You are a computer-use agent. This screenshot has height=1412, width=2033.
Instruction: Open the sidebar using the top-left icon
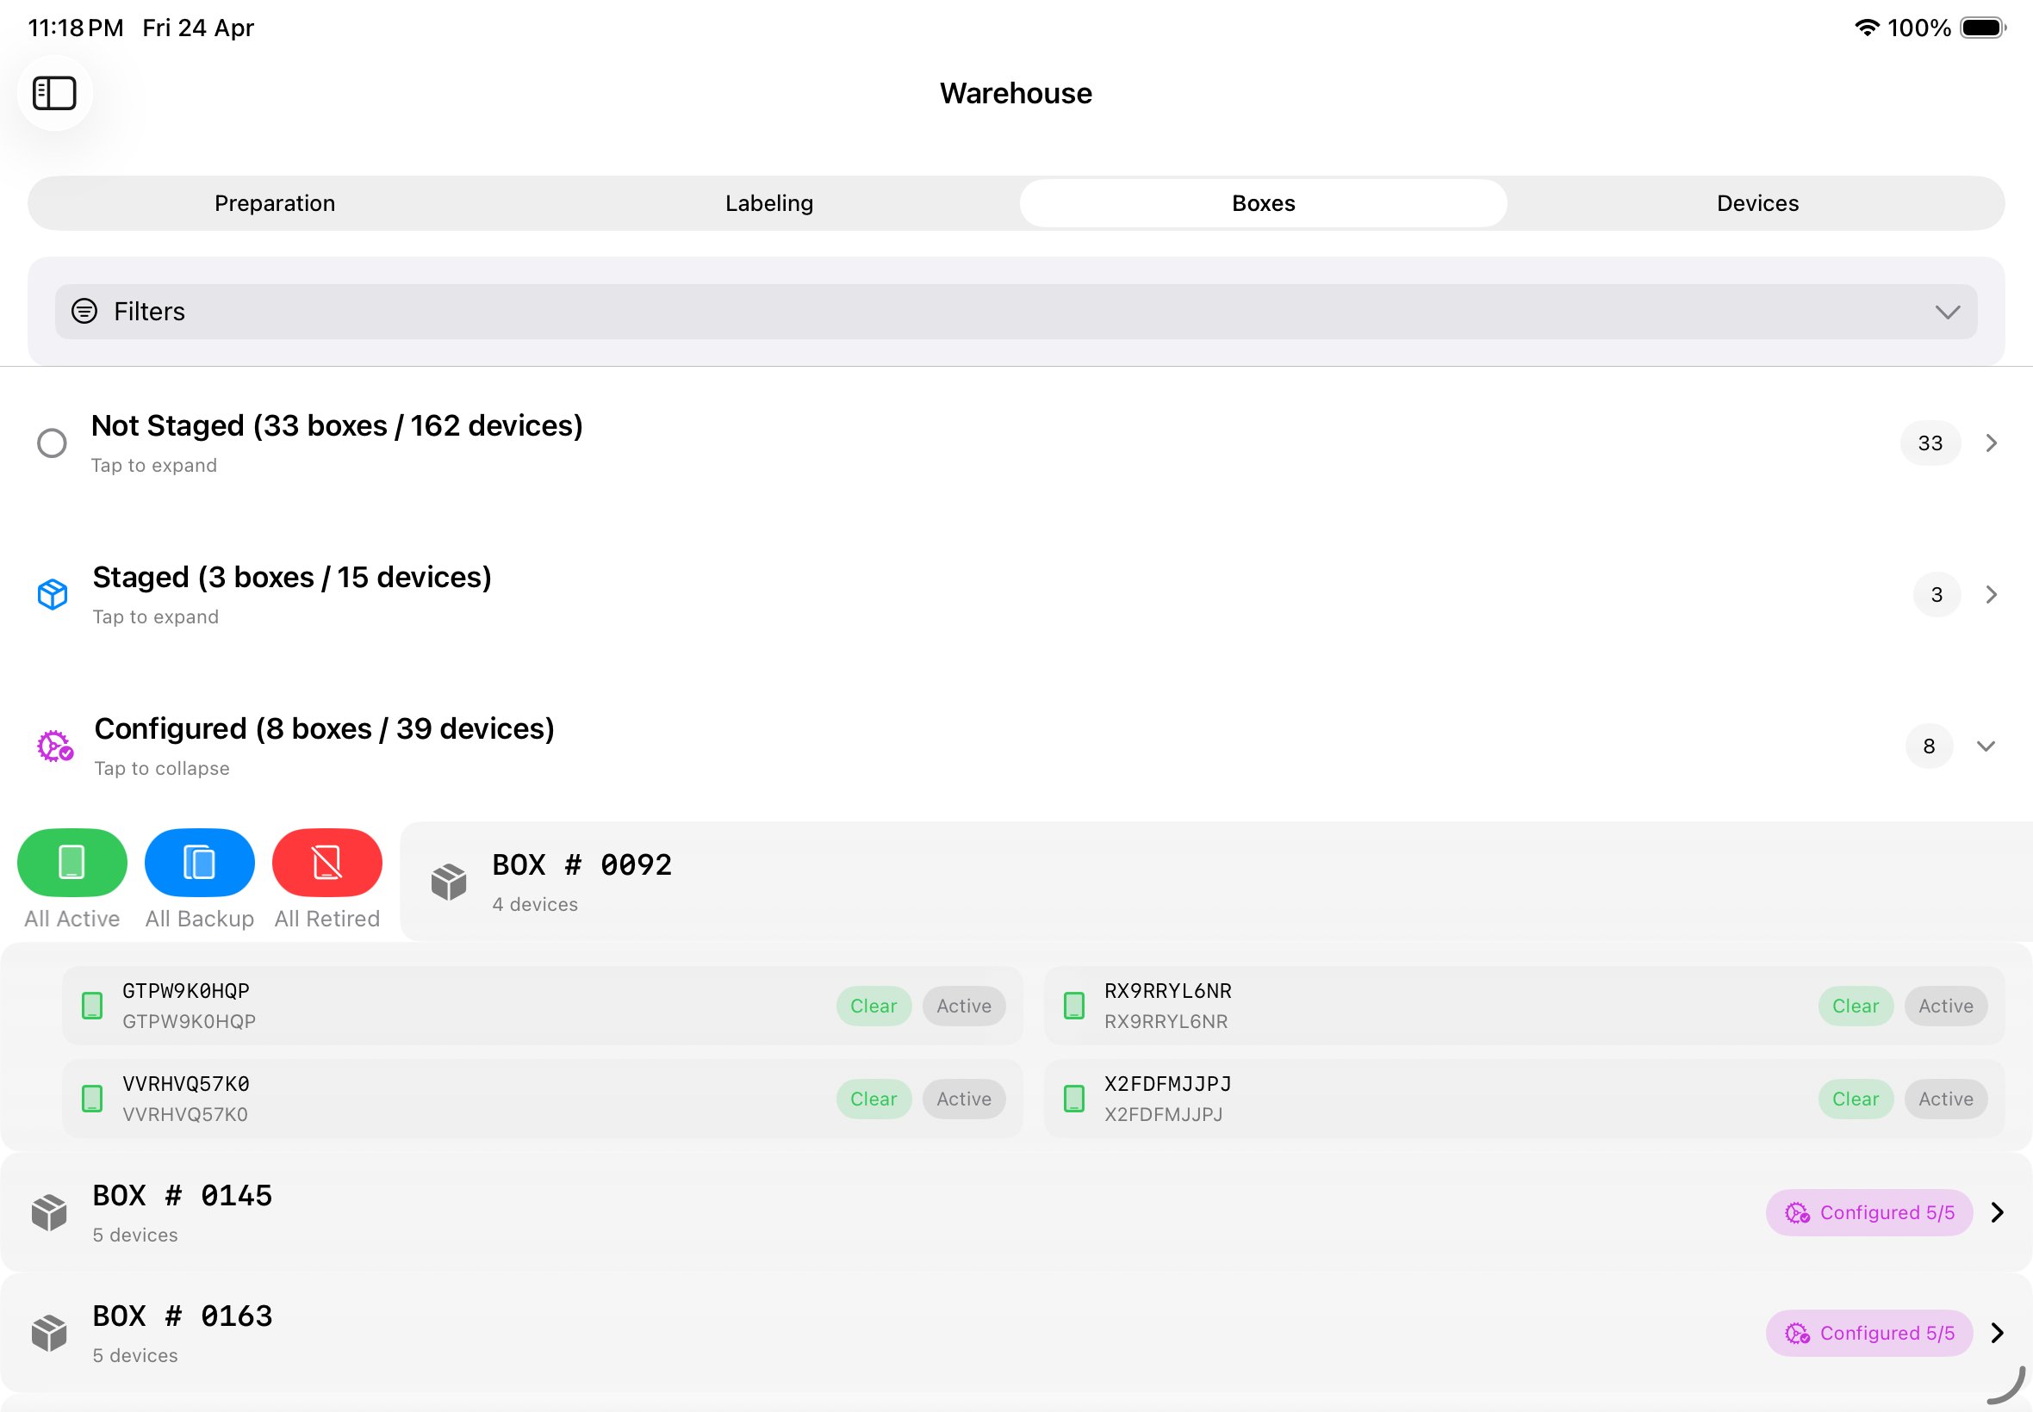point(55,93)
